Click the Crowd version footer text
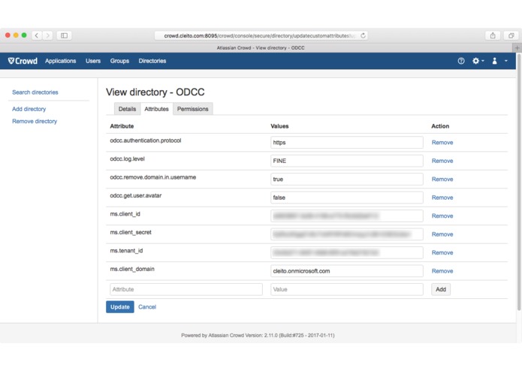The height and width of the screenshot is (371, 522). pyautogui.click(x=258, y=335)
